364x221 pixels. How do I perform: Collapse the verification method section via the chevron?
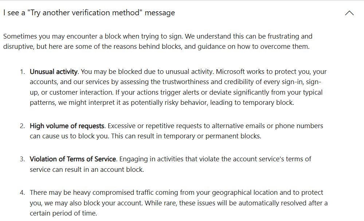pos(349,12)
